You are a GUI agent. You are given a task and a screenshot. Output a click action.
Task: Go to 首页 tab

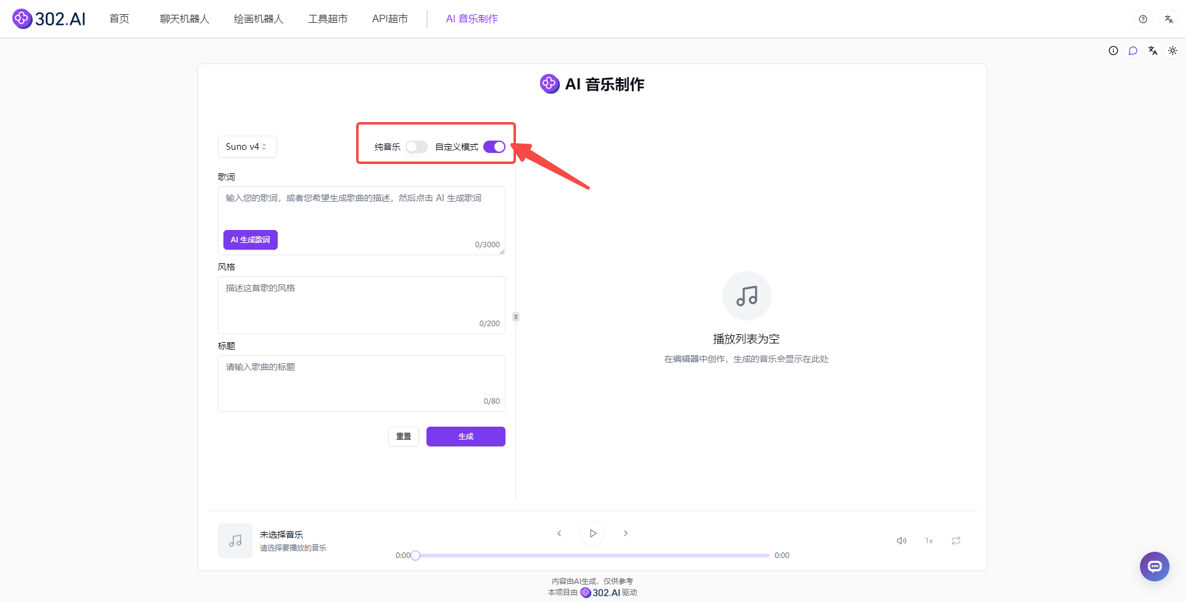(119, 19)
